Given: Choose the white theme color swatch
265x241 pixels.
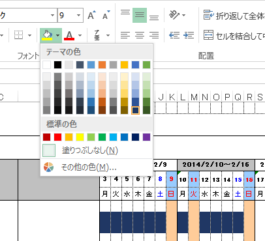Looking at the screenshot, I should pos(46,64).
